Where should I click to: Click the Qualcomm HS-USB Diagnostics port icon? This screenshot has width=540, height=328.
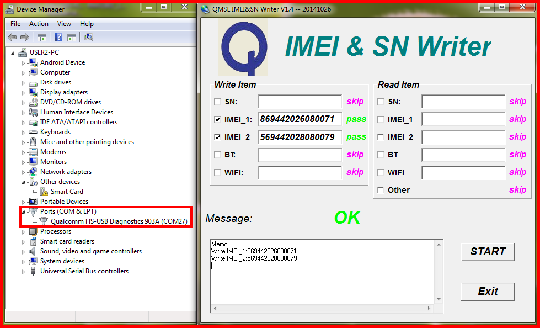click(x=44, y=221)
